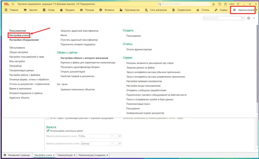Click Загрузить адресный классификатор
The image size is (259, 159).
[79, 31]
